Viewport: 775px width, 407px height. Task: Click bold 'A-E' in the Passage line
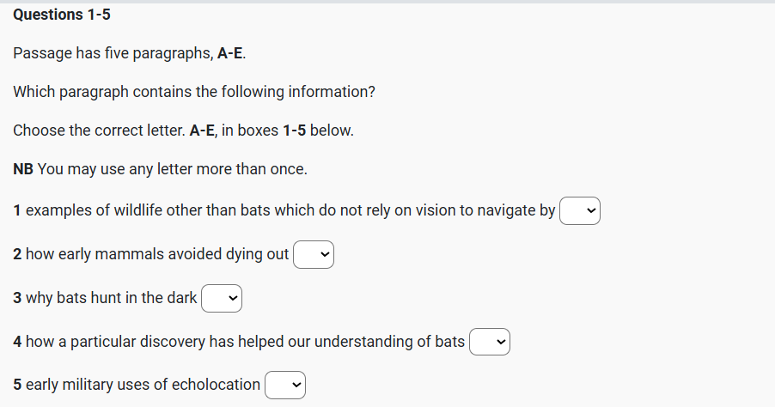pos(230,53)
